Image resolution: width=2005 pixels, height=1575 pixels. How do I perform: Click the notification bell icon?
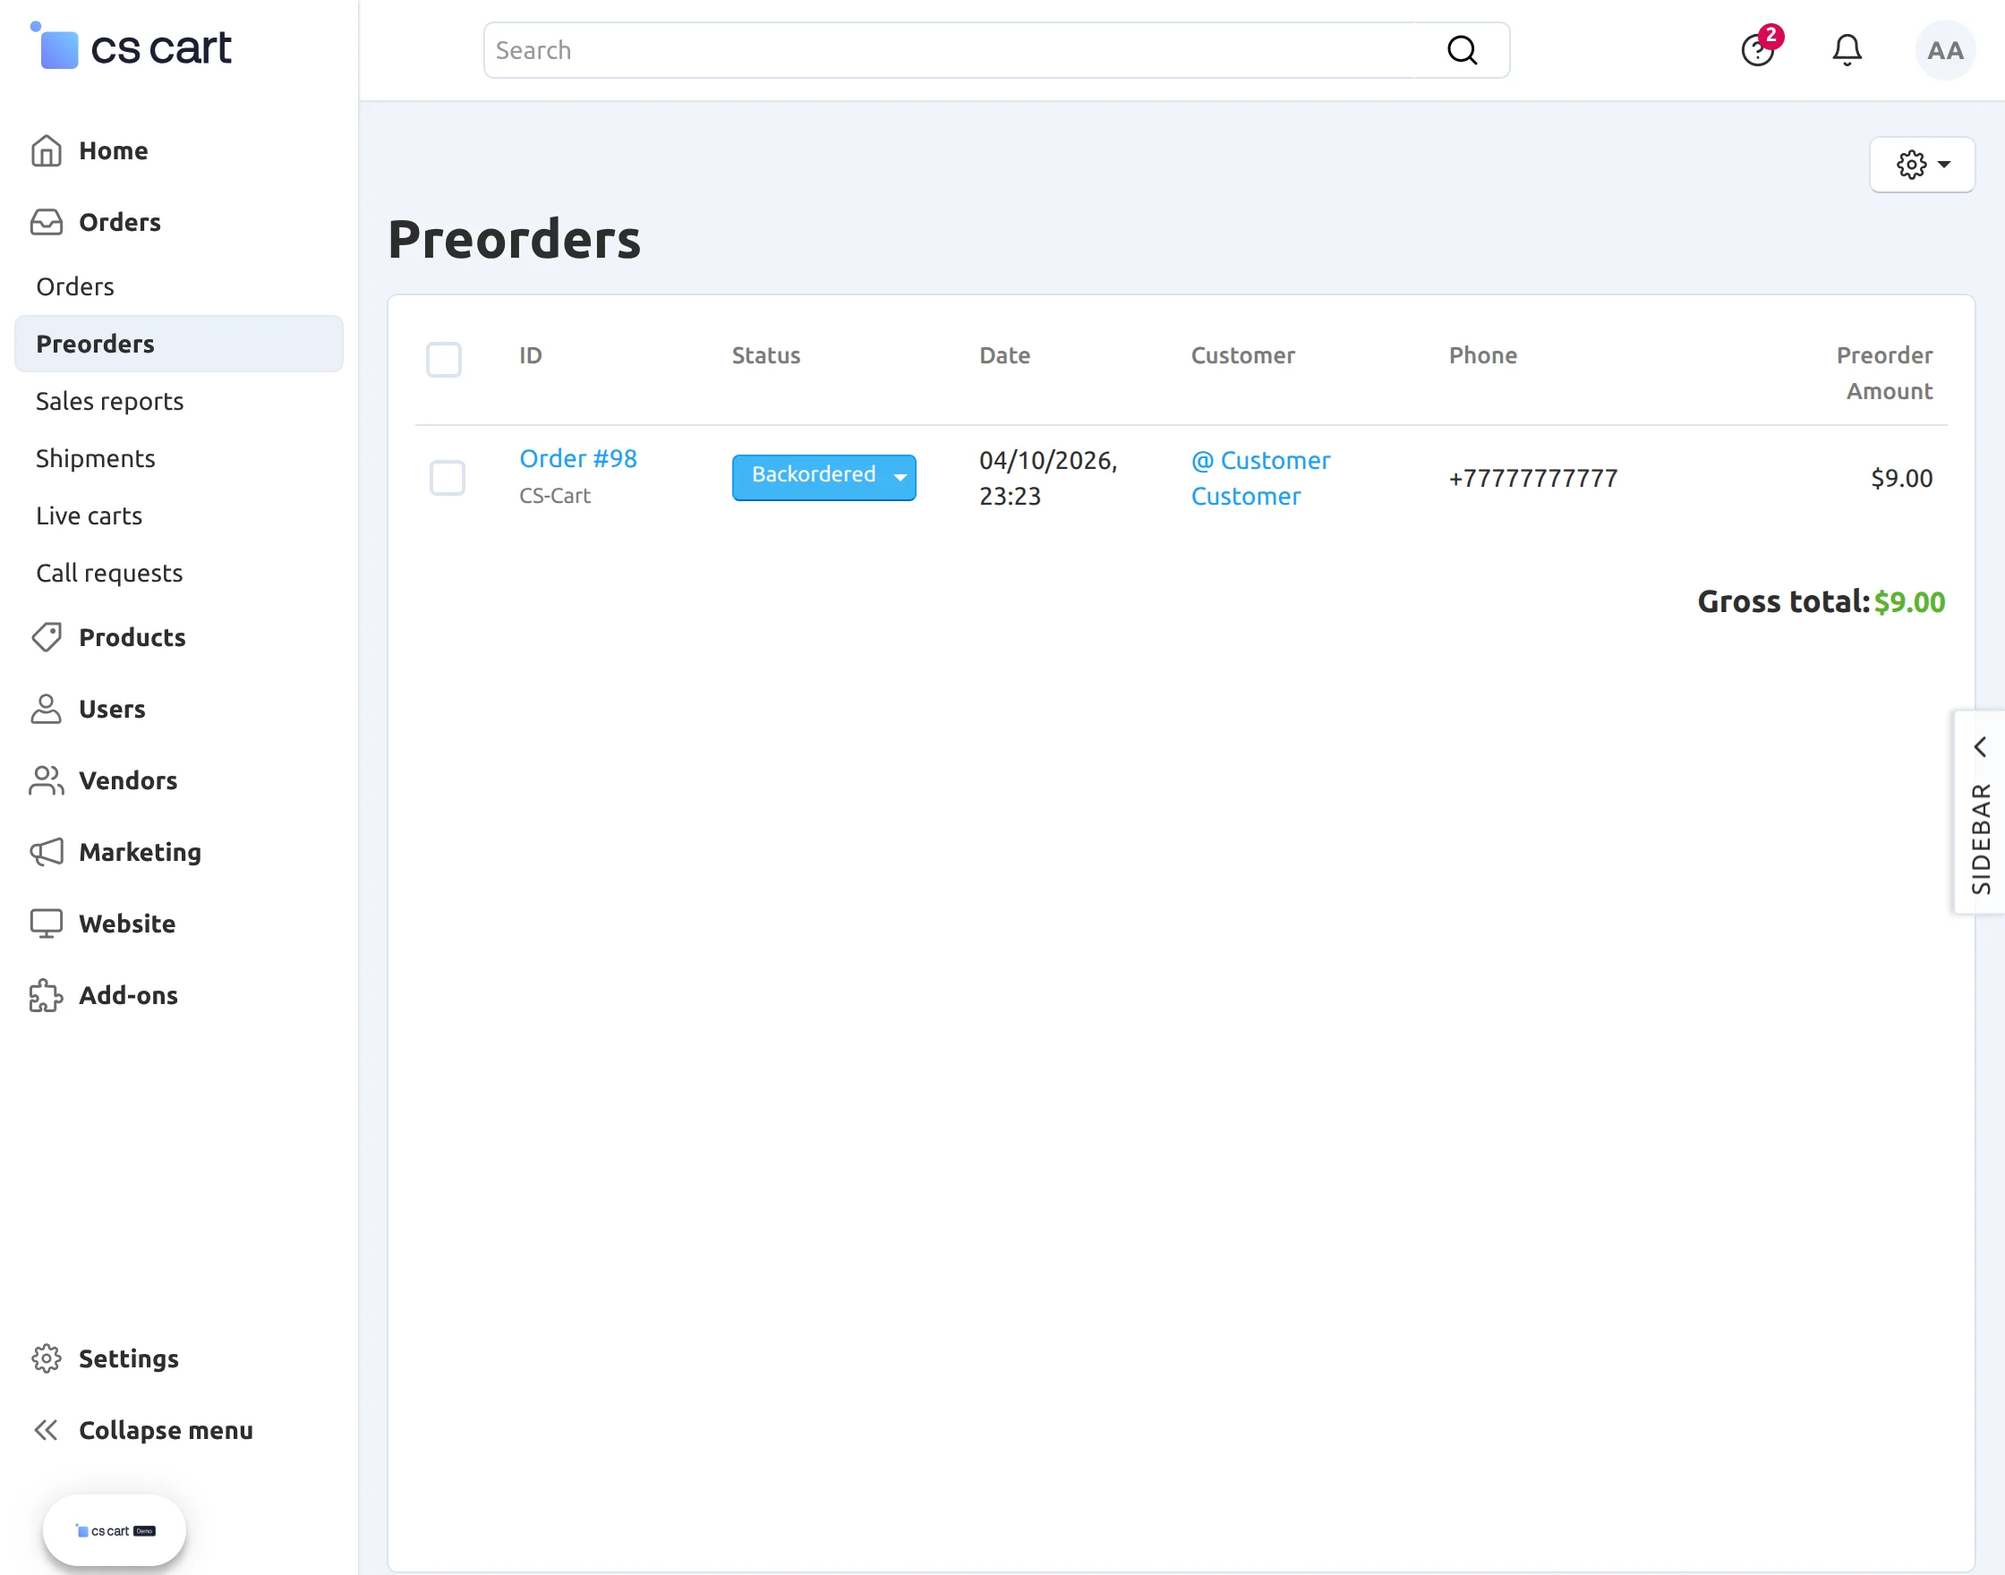coord(1847,50)
